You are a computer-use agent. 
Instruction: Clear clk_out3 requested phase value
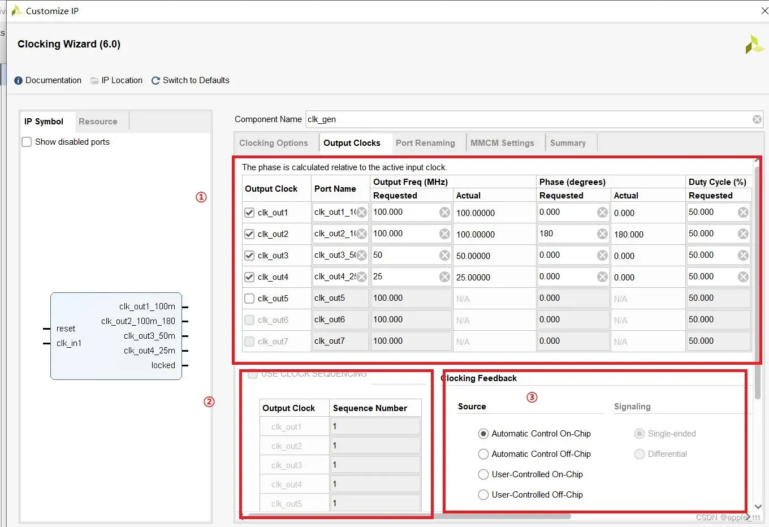[x=603, y=256]
